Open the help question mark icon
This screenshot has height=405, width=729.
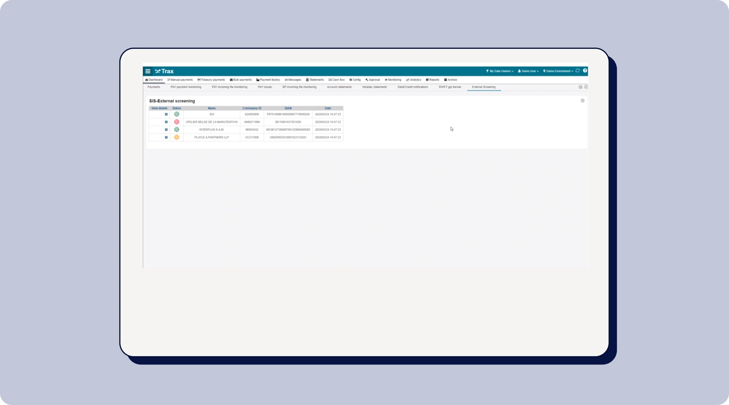click(x=585, y=71)
